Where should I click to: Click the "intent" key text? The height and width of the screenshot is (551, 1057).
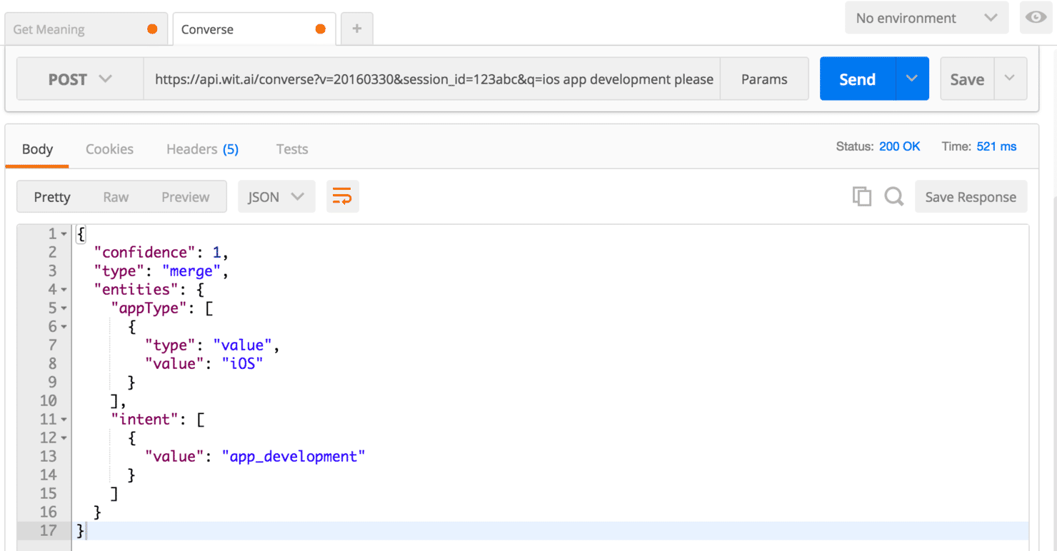[146, 419]
